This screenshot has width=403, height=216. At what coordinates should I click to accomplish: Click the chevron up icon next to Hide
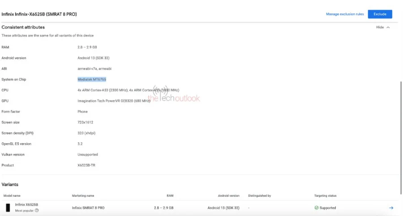coord(388,27)
